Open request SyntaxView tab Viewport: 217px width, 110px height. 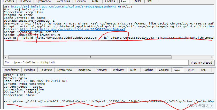(44, 1)
